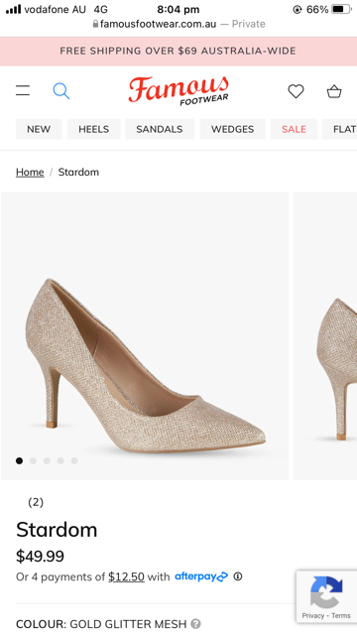Open the WEDGES category

click(x=233, y=129)
